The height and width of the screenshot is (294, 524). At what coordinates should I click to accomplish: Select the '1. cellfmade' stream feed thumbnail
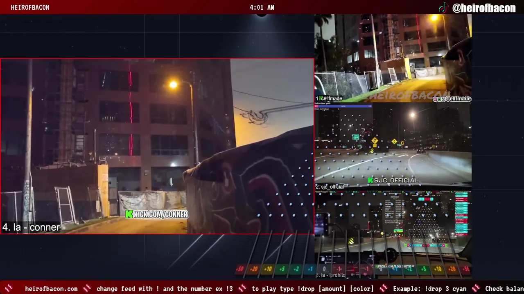pyautogui.click(x=393, y=58)
